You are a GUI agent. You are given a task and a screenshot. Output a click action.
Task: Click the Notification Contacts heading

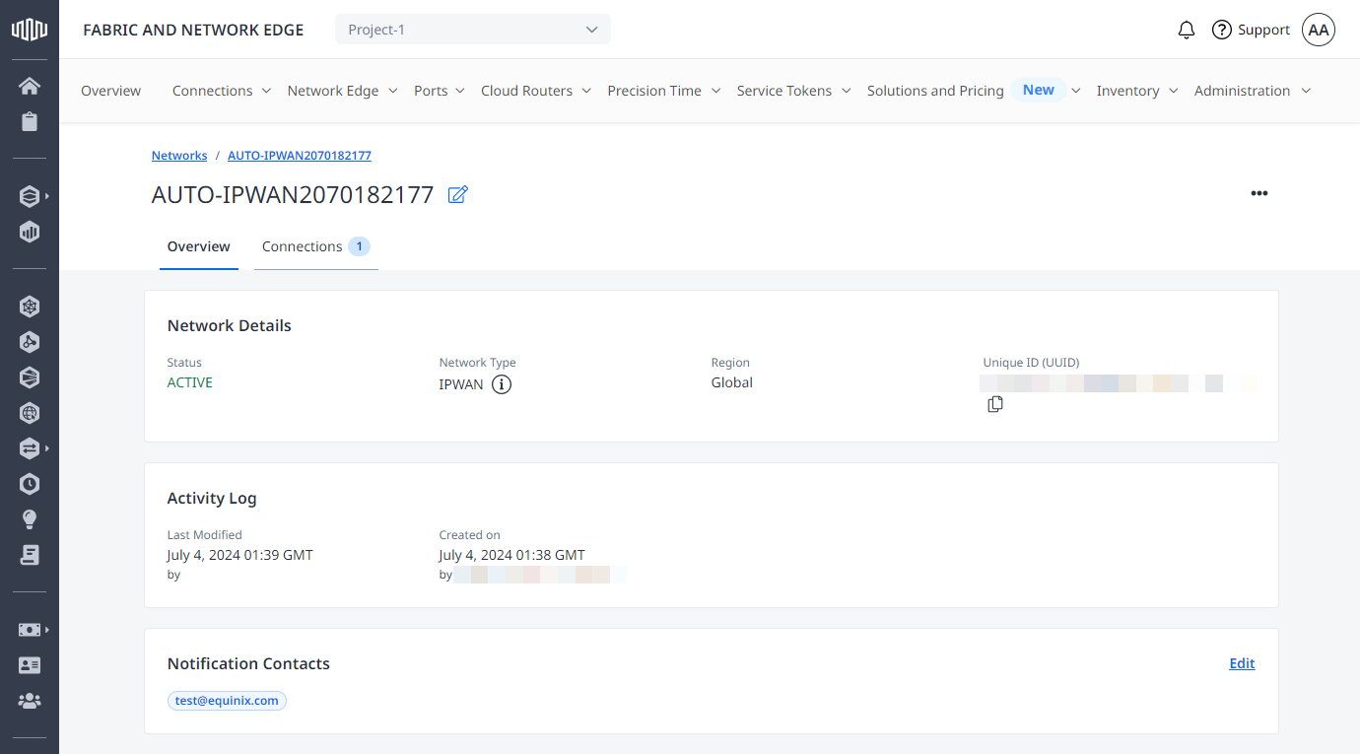pyautogui.click(x=248, y=663)
